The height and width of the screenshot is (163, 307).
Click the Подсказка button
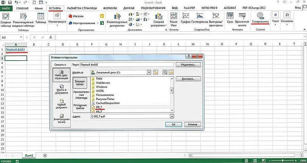click(188, 64)
